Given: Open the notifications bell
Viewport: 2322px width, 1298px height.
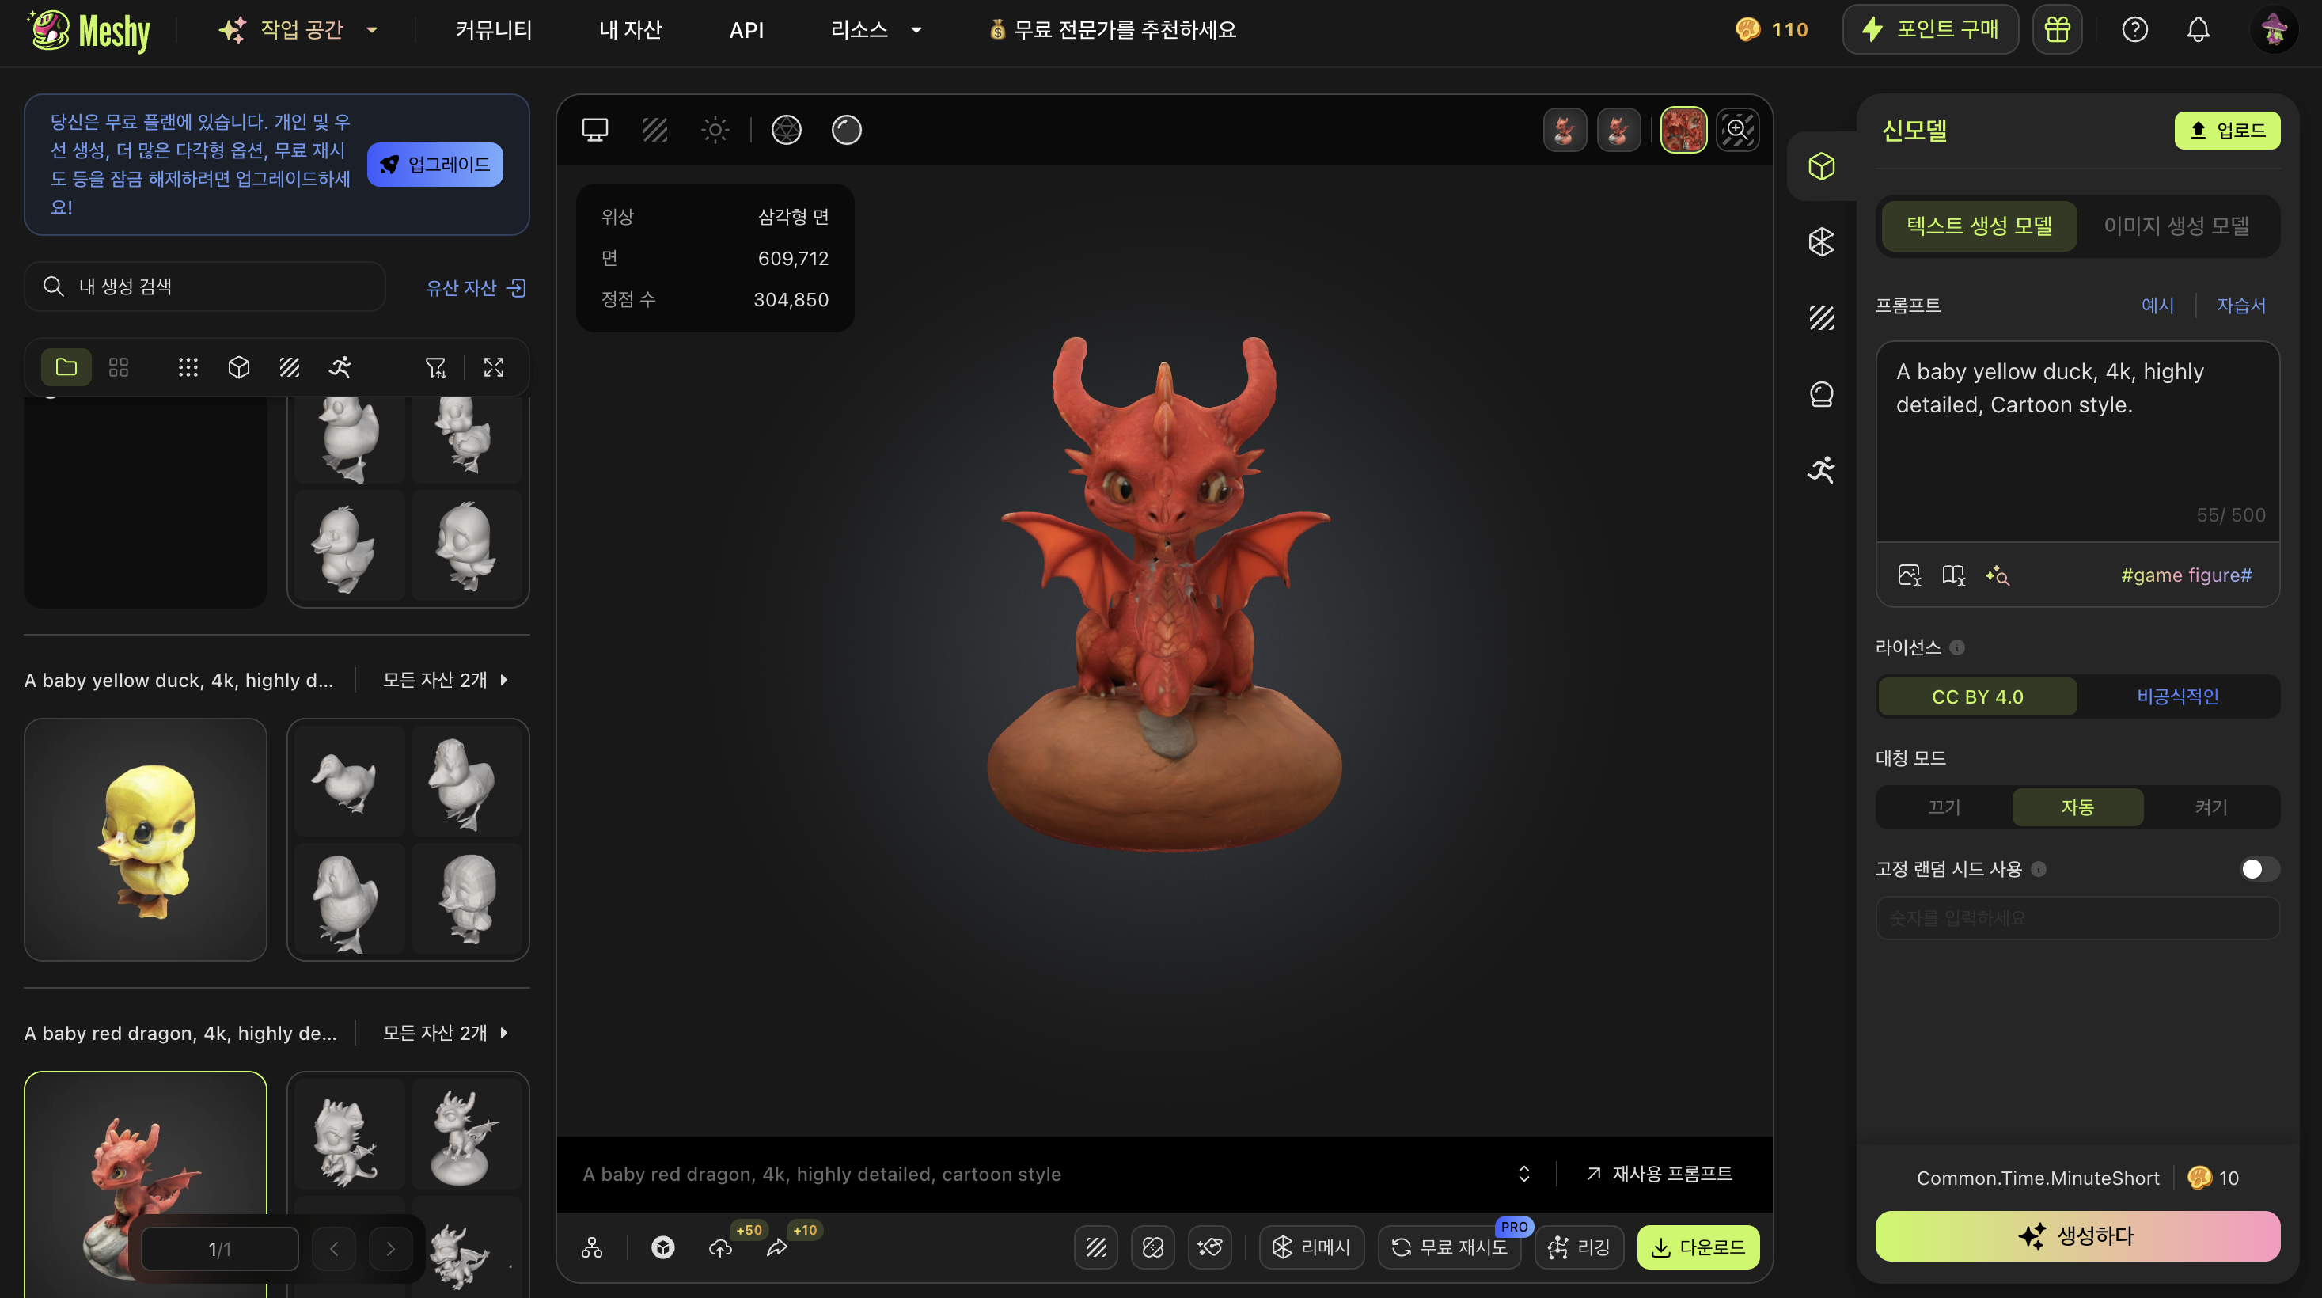Looking at the screenshot, I should (x=2199, y=30).
